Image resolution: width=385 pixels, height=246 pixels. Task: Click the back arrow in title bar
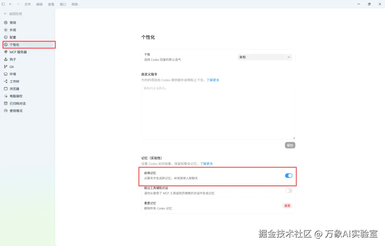(11, 4)
